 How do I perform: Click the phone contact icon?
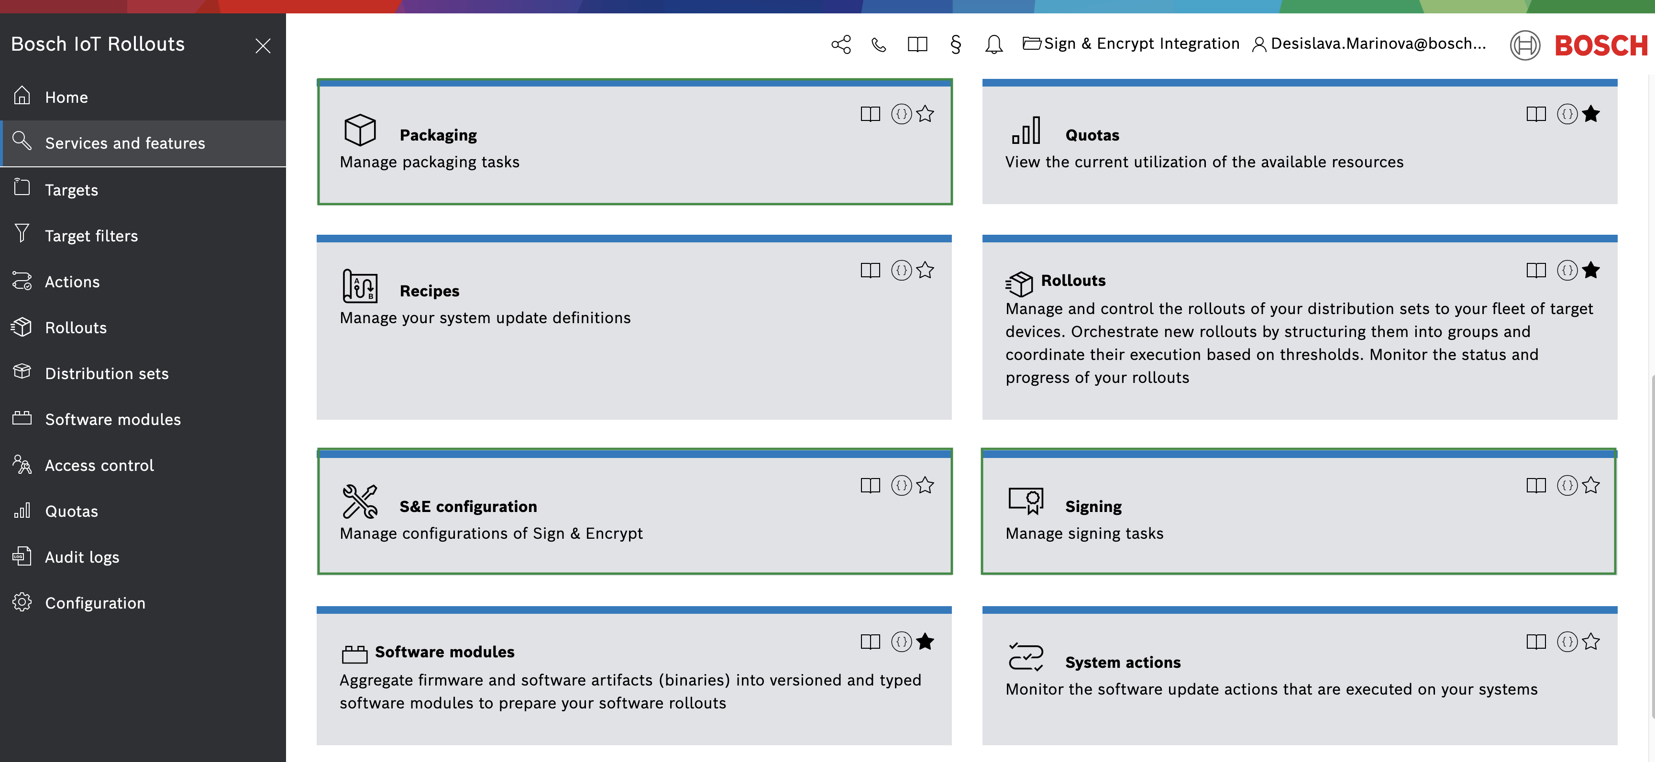click(879, 44)
